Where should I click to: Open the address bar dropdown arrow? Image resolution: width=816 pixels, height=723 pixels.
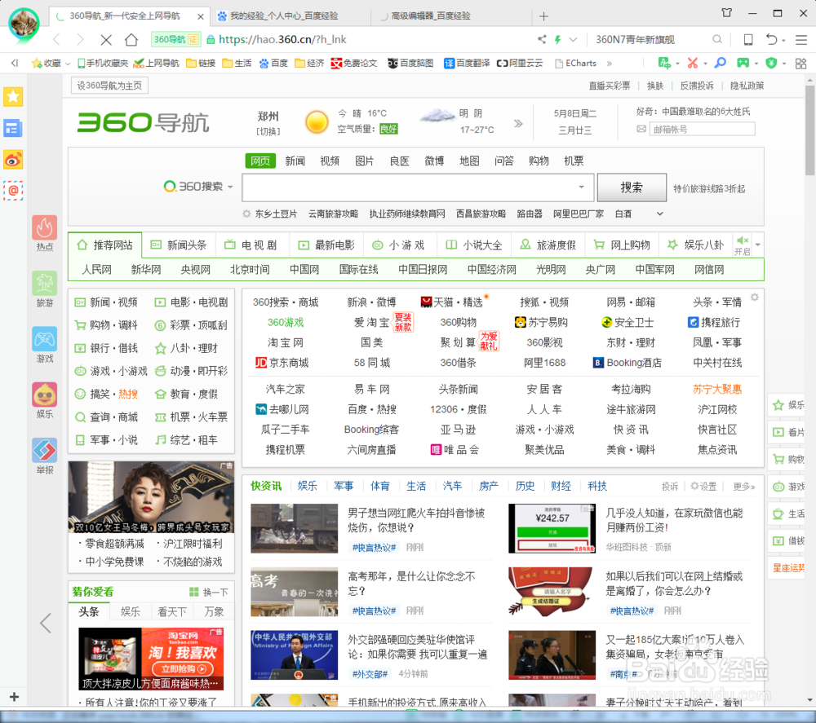point(573,39)
